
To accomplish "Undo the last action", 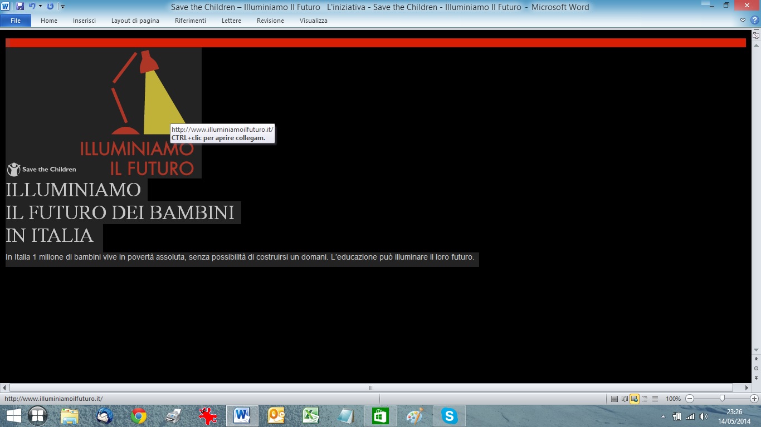I will (32, 6).
